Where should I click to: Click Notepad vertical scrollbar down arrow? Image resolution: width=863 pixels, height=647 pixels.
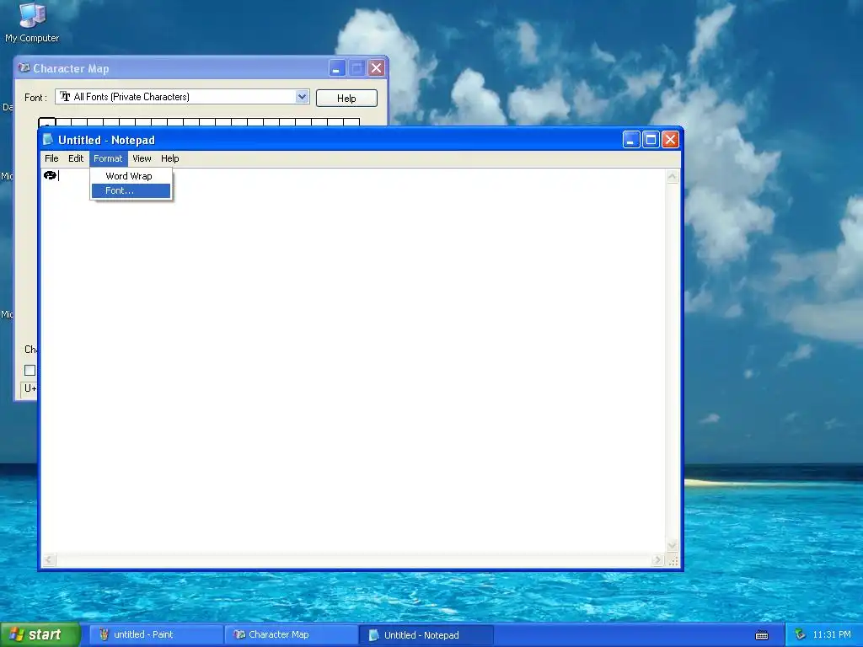coord(672,546)
